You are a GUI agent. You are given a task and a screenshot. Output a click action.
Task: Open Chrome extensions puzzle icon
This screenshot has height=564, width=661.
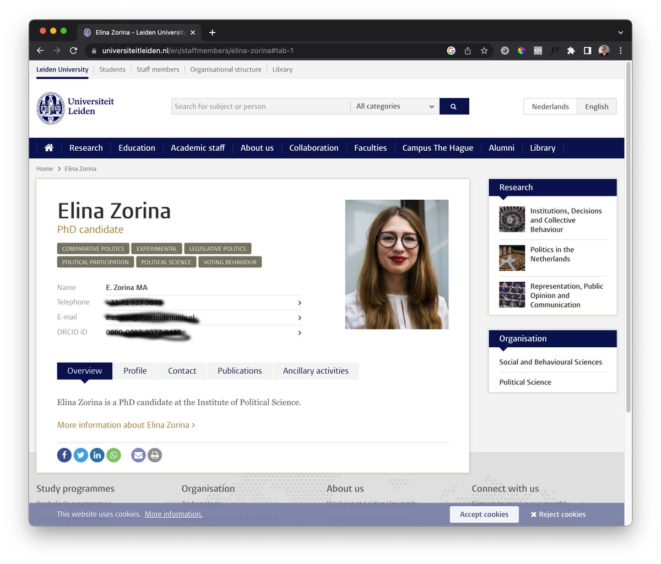click(571, 51)
